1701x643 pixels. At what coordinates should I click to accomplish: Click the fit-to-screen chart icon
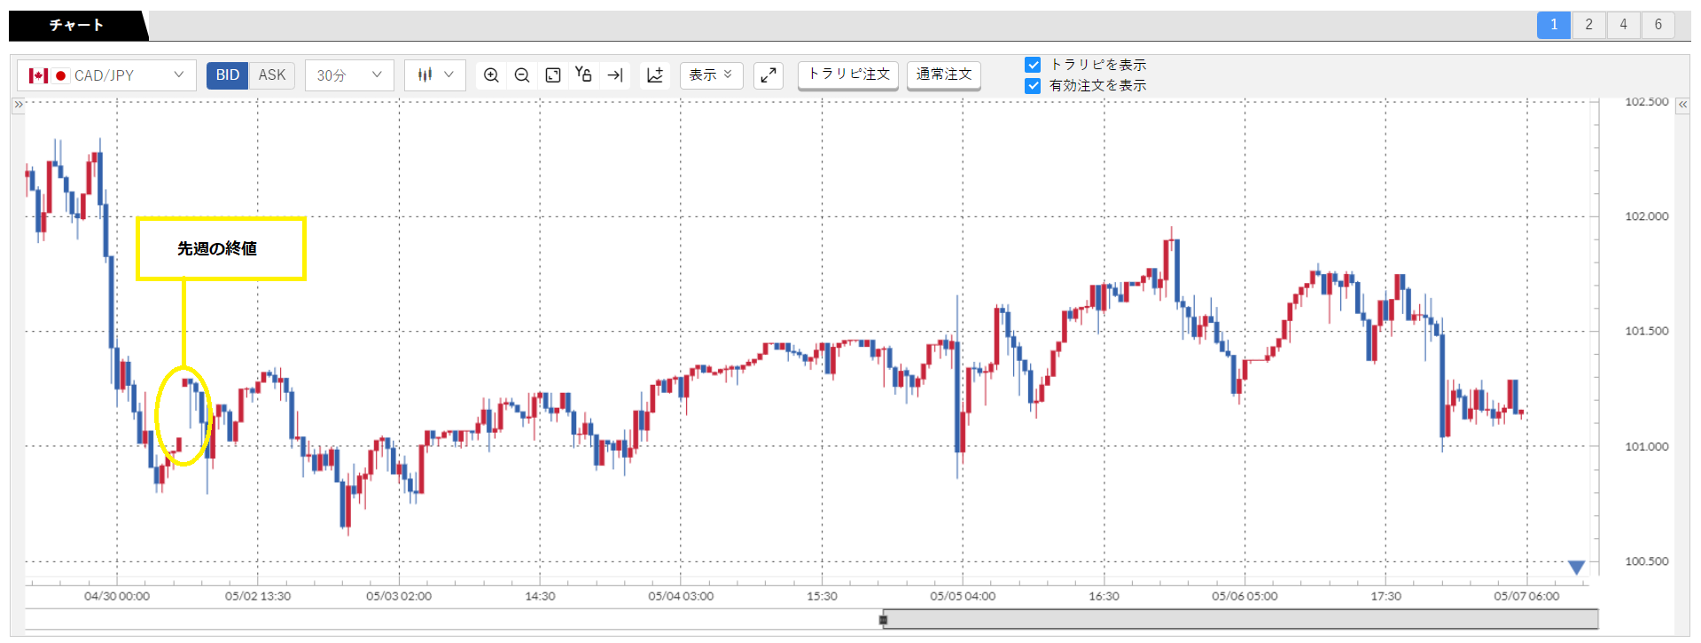click(553, 75)
